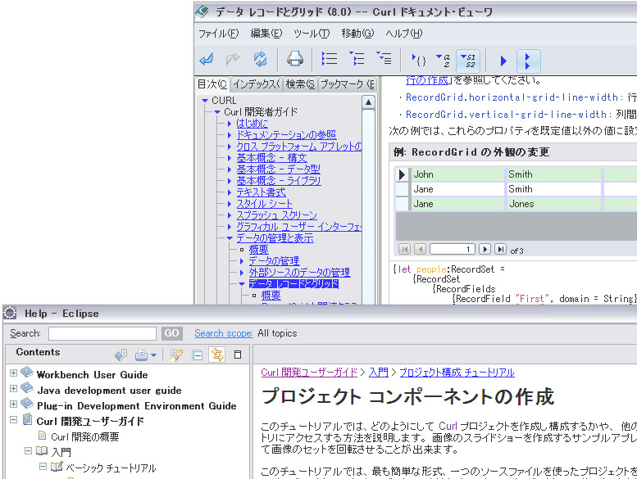Expand the Workbench User Guide node

coord(13,374)
